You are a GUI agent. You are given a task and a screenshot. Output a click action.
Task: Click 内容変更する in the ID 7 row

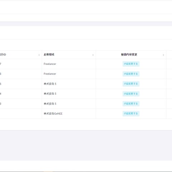(131, 64)
